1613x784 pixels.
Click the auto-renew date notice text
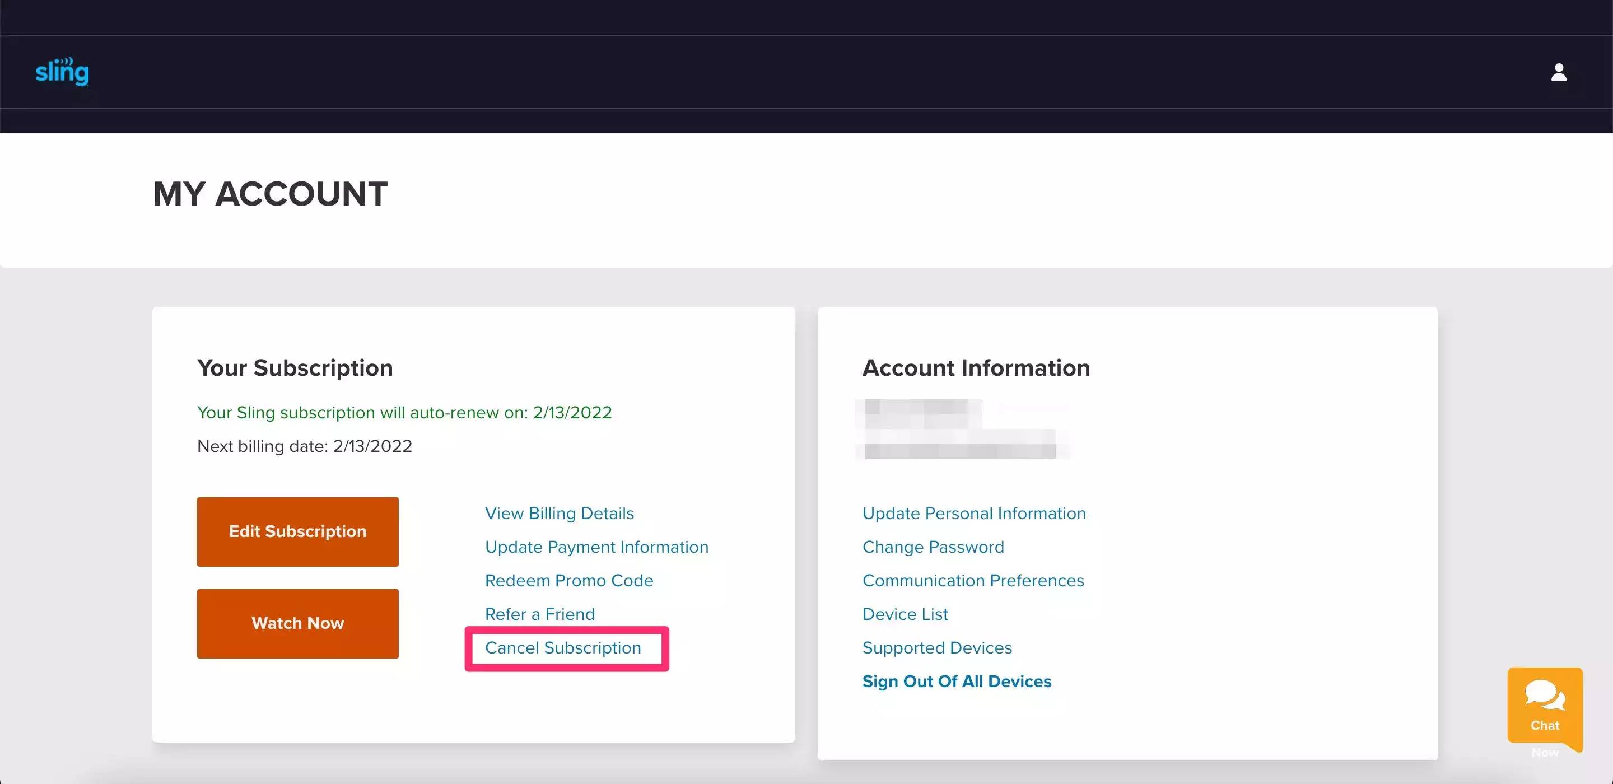click(404, 413)
